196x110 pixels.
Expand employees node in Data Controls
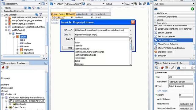coord(17,50)
